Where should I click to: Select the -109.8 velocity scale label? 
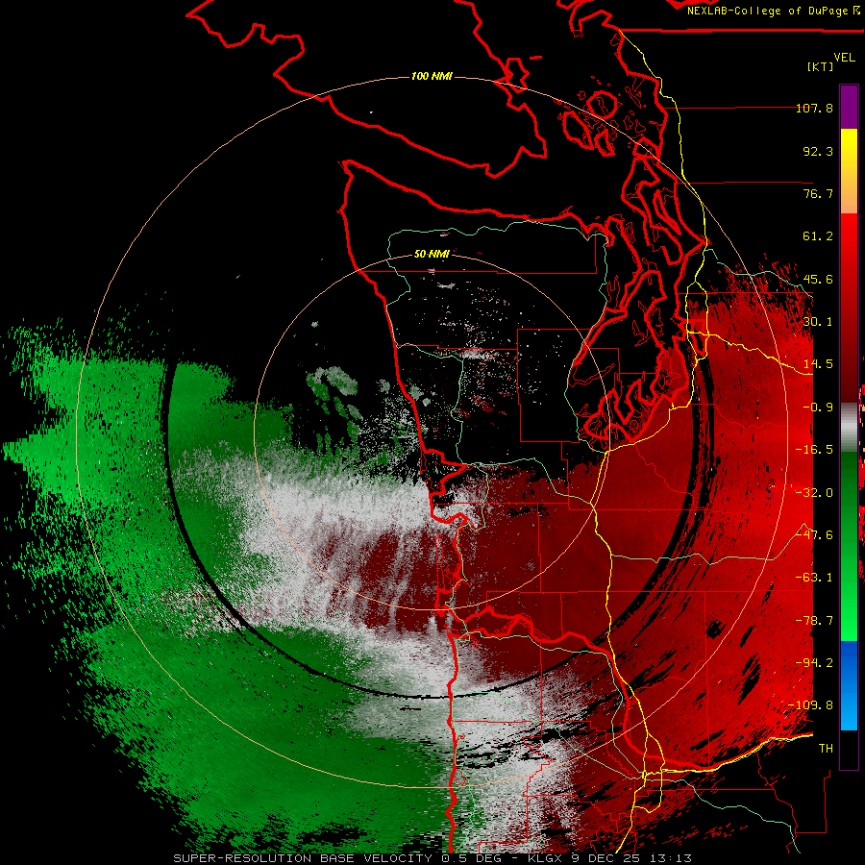pyautogui.click(x=811, y=705)
